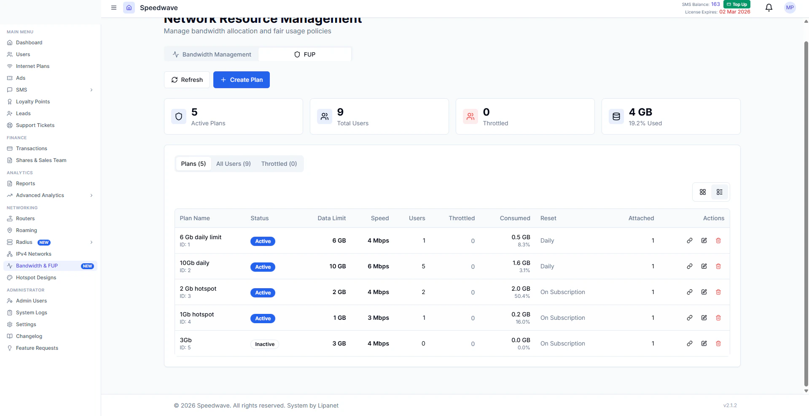Open Shares & Sales Team
This screenshot has width=809, height=416.
tap(51, 160)
